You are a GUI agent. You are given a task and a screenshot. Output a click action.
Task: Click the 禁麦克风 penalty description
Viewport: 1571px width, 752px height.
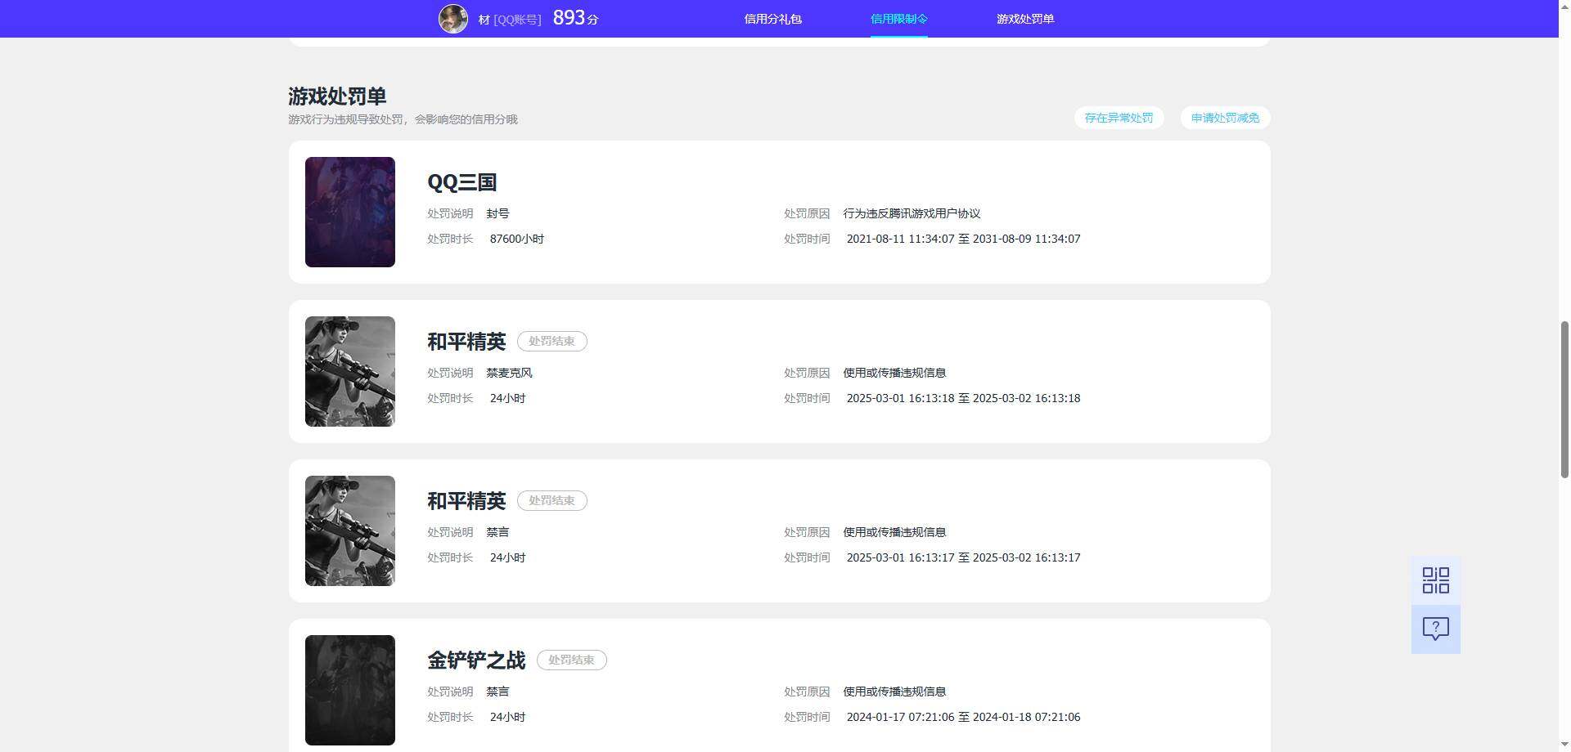[x=509, y=373]
